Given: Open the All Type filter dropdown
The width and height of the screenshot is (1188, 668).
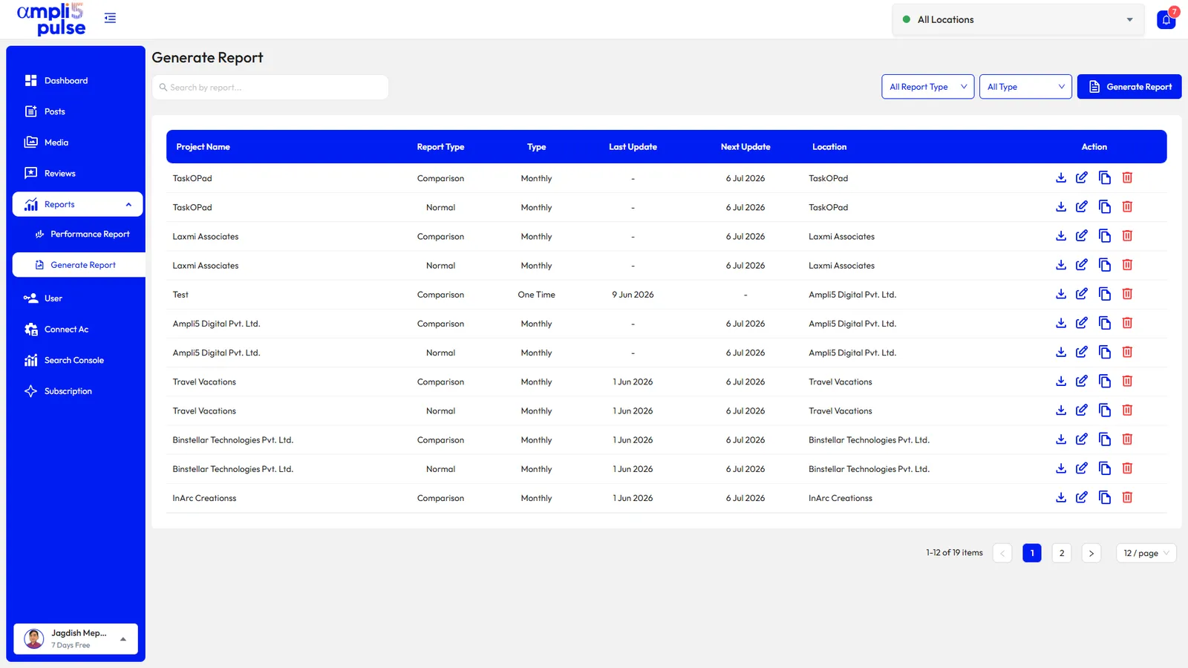Looking at the screenshot, I should pyautogui.click(x=1025, y=87).
